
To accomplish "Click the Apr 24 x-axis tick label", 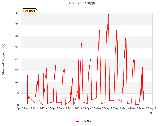I will 38,108.
